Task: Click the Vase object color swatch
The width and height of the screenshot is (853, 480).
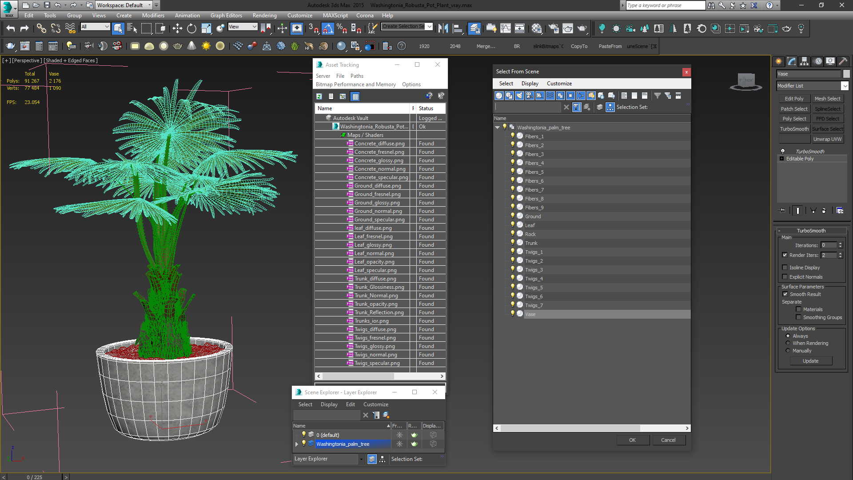Action: click(846, 74)
